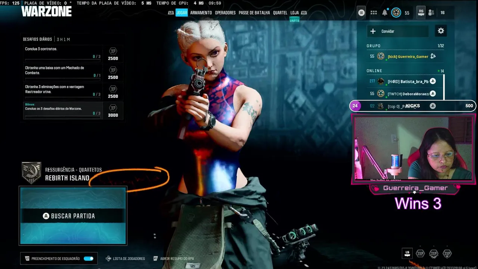The height and width of the screenshot is (269, 478).
Task: Click rank emblem of Guerreira_Gamer in Grupo
Action: [x=381, y=56]
